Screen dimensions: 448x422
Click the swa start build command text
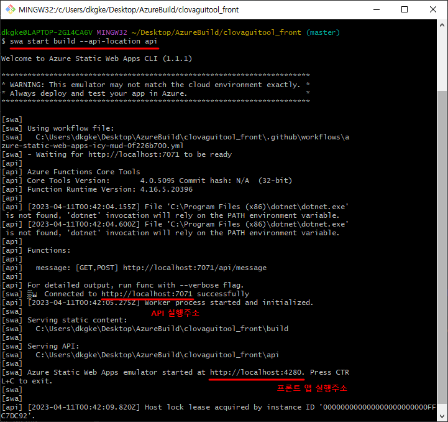83,41
